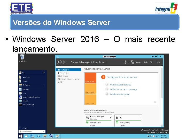186x139 pixels.
Task: Open the white window icon beside Start button
Action: point(26,136)
